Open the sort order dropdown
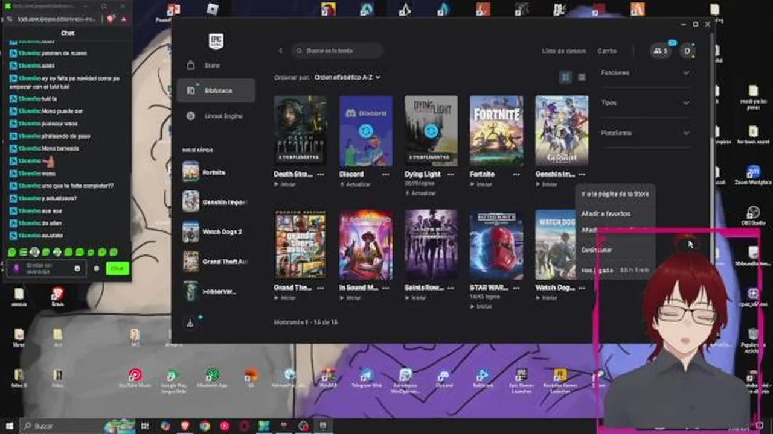This screenshot has width=773, height=434. pos(347,77)
